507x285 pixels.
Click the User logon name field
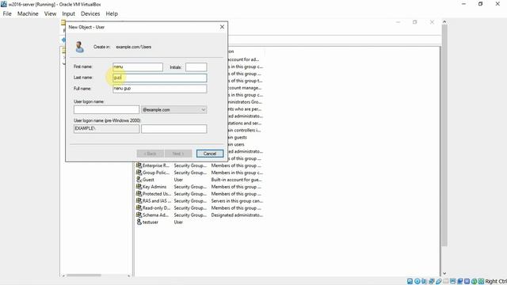pos(106,109)
